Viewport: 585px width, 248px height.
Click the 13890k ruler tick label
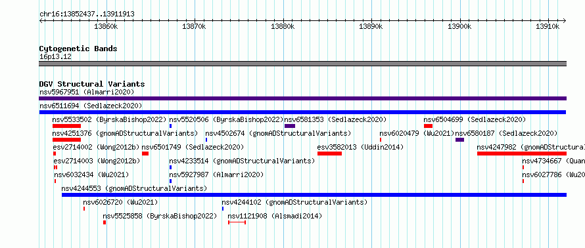371,27
